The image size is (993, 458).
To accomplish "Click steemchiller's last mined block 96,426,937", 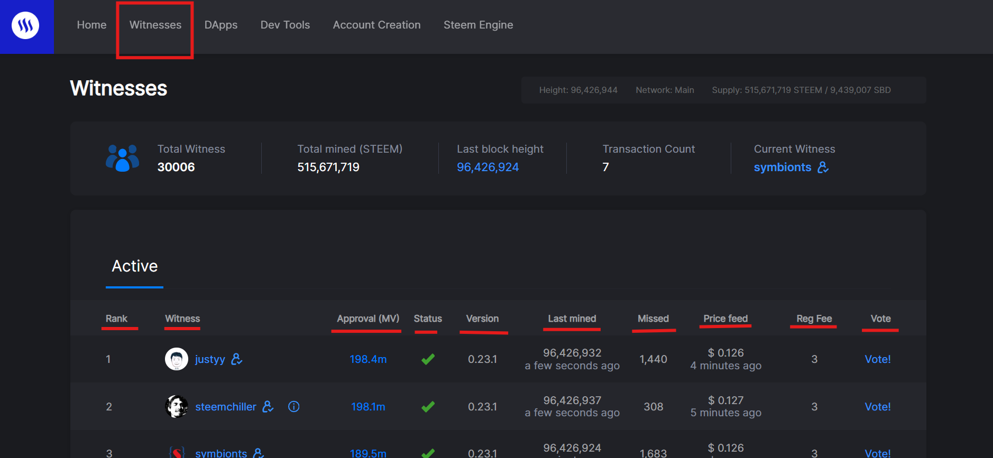I will 572,400.
